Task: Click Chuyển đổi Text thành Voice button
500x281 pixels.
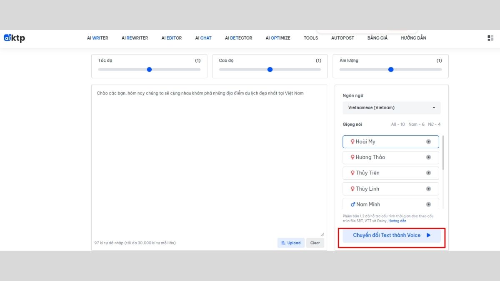Action: [392, 235]
